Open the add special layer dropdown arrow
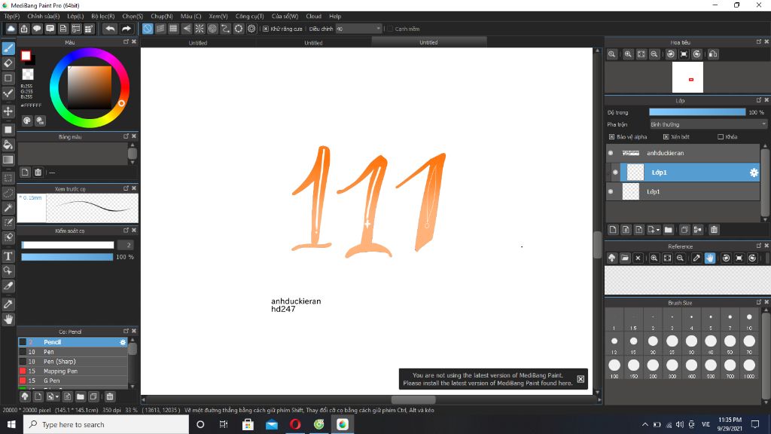Screen dimensions: 771x434 (x=657, y=230)
